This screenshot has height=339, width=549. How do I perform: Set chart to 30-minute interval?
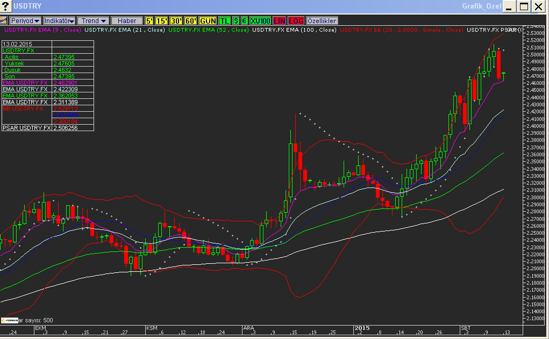pyautogui.click(x=176, y=20)
